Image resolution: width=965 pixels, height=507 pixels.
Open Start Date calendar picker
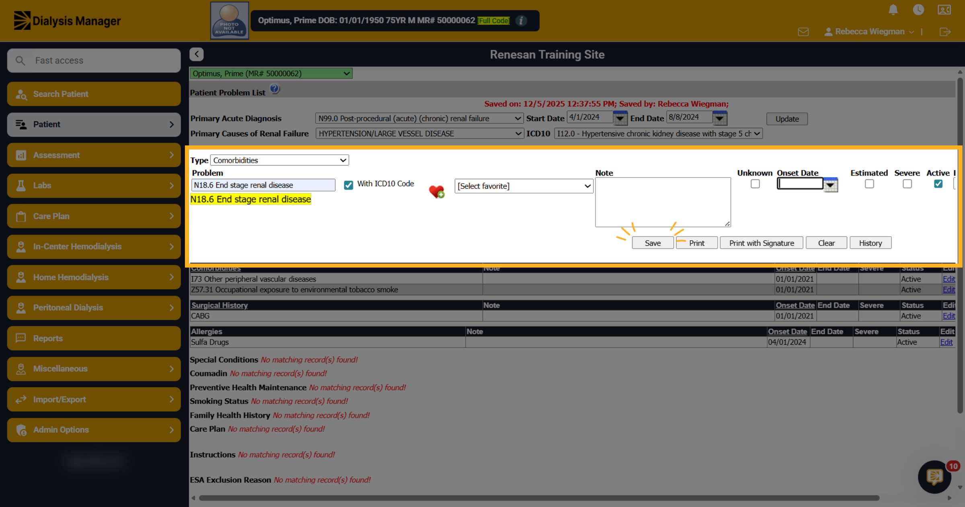click(x=620, y=118)
